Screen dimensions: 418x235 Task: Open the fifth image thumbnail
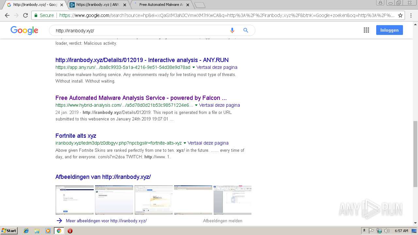(233, 200)
